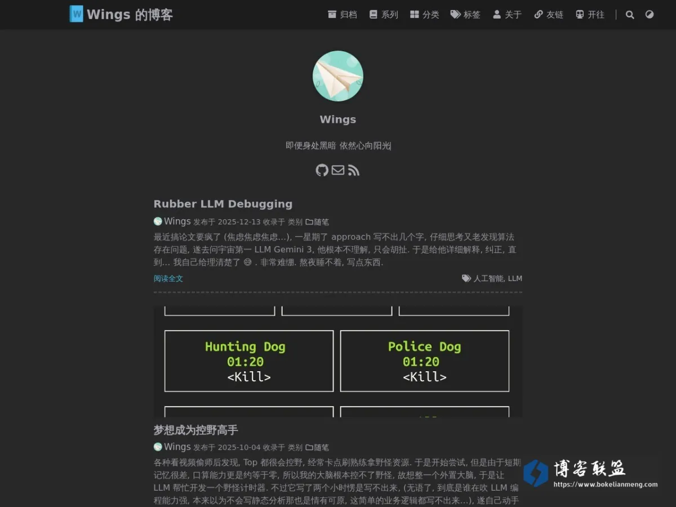Click the blog logo icon beside Wings 的博客
The height and width of the screenshot is (507, 676).
(76, 14)
